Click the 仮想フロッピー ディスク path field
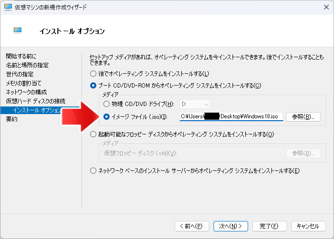Screen dimensions: 334x239 (232, 153)
